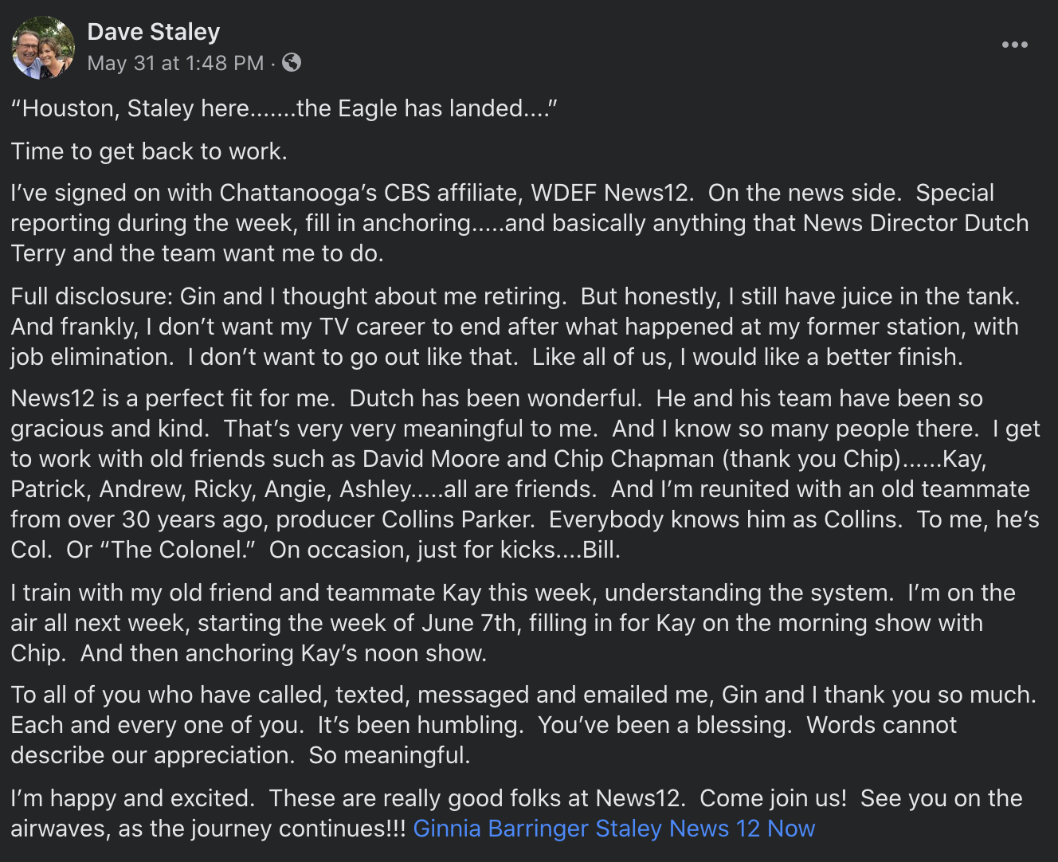Screen dimensions: 1058x862
Task: Click the paragraph about training with Kay
Action: tap(513, 623)
